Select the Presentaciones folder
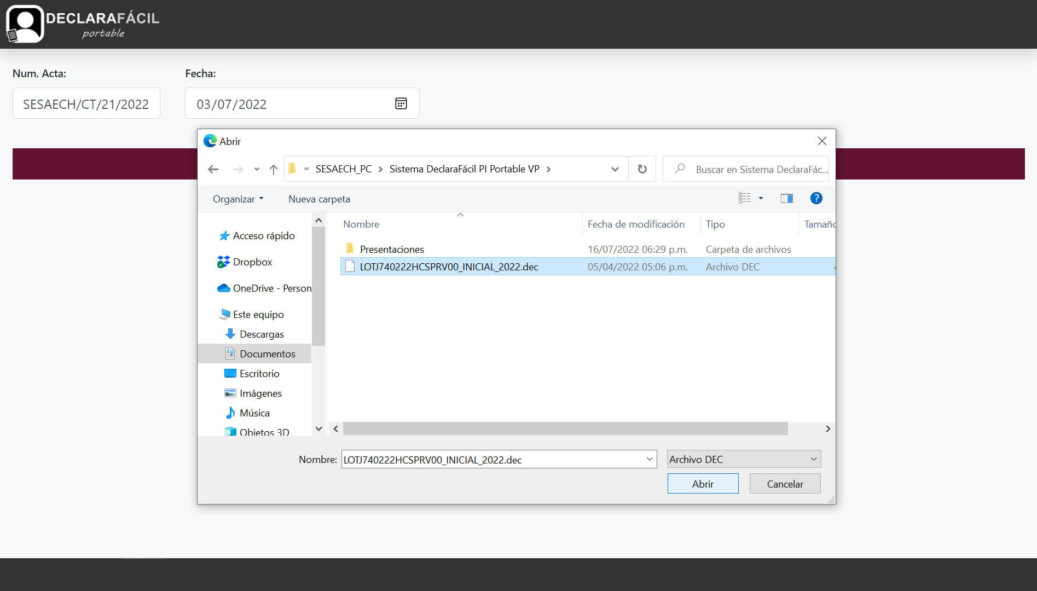 pyautogui.click(x=392, y=250)
